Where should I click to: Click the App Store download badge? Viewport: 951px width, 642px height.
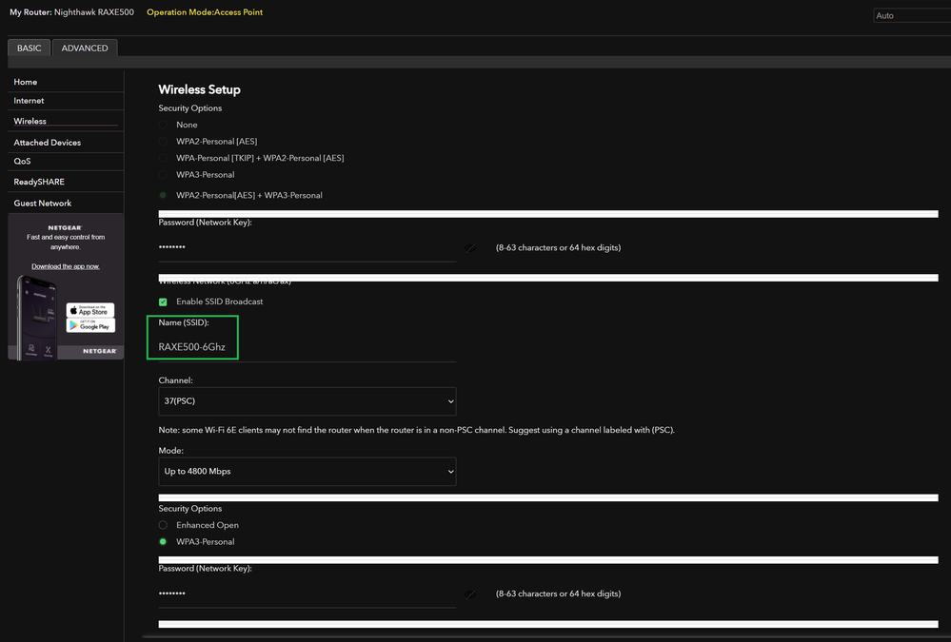coord(90,309)
